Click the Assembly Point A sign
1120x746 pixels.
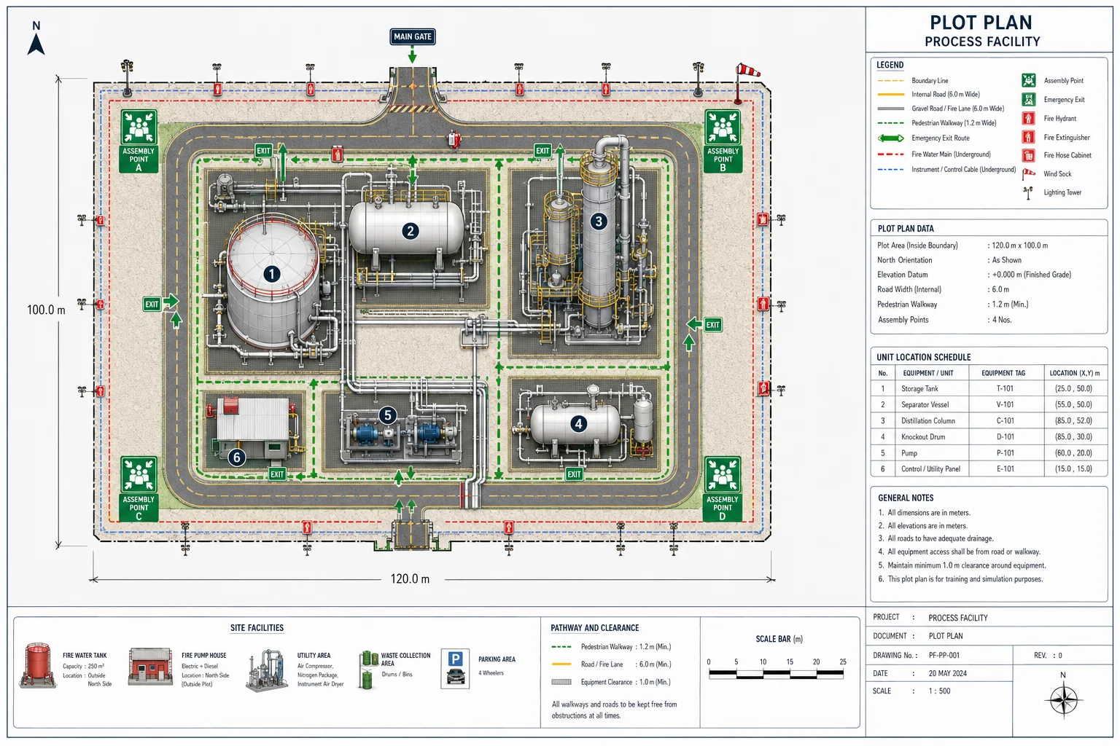point(139,141)
